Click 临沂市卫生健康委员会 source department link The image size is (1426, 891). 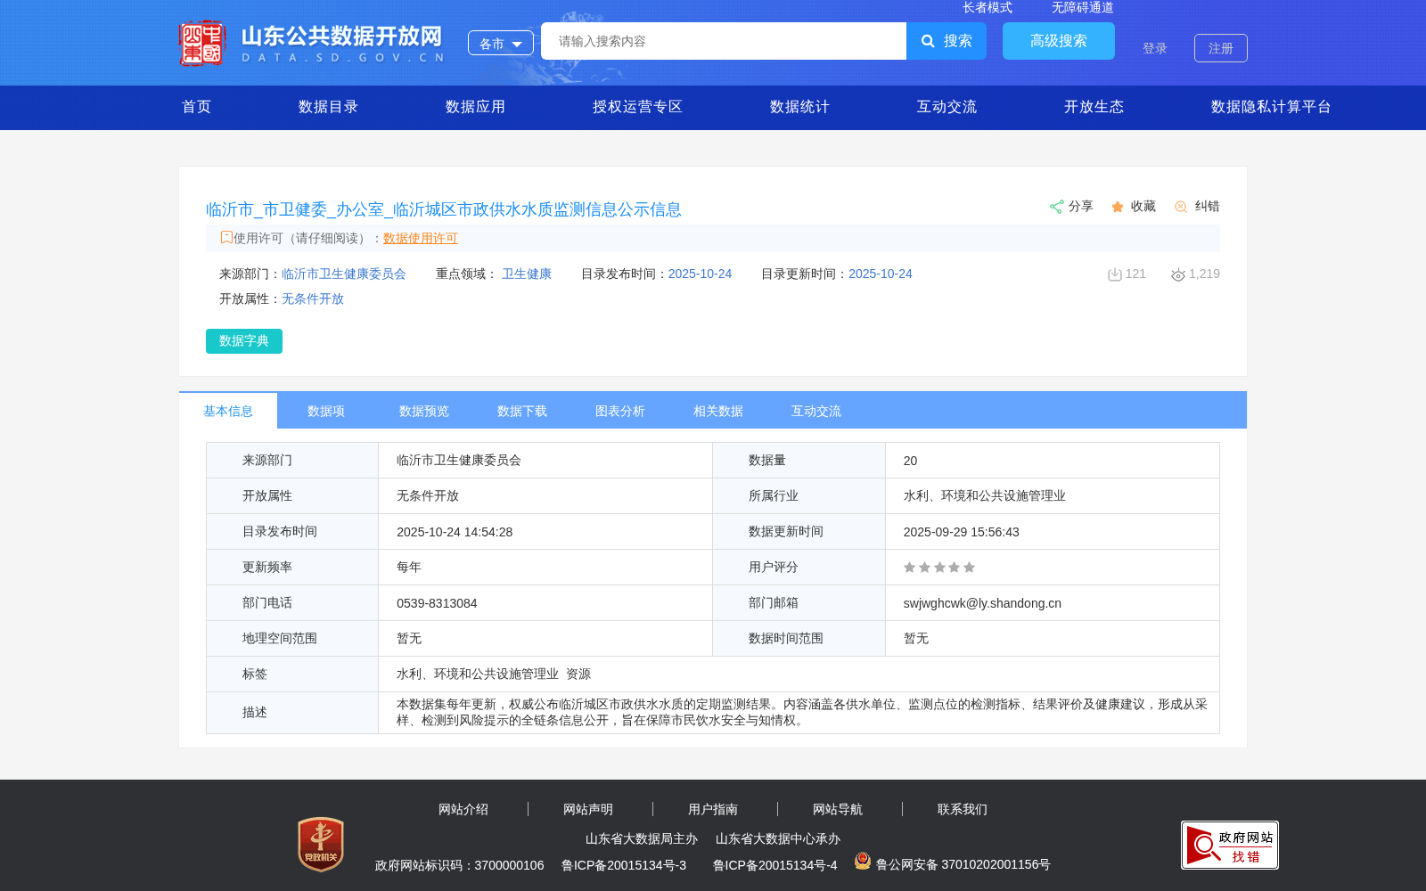coord(344,274)
